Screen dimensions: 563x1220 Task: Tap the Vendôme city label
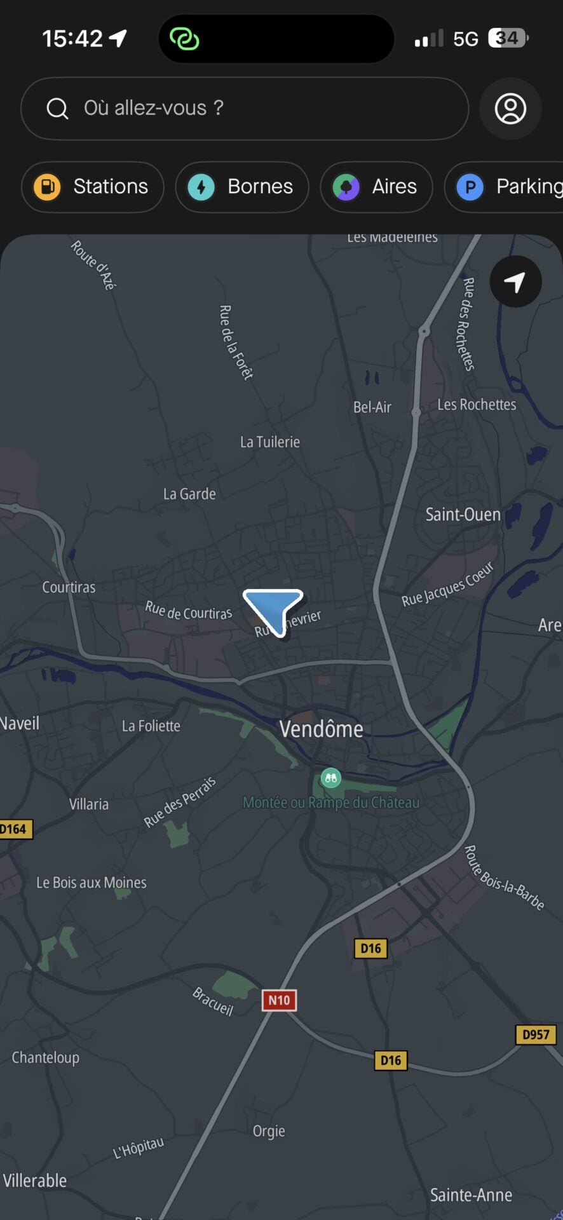[322, 729]
